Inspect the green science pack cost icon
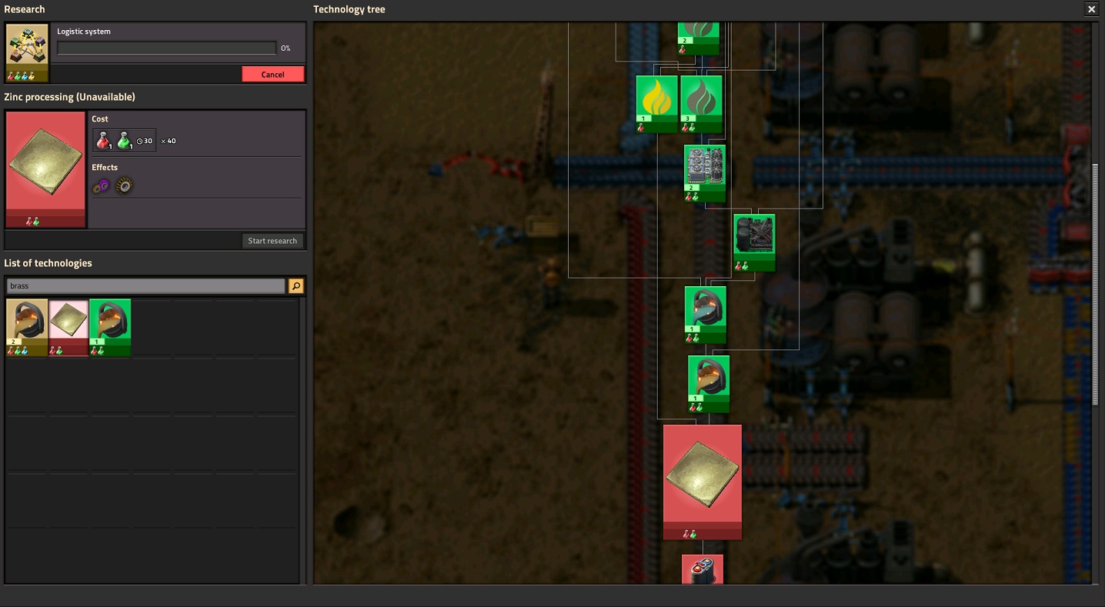 pyautogui.click(x=124, y=141)
